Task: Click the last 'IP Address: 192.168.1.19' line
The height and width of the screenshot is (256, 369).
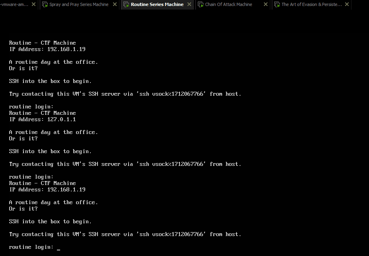Action: point(47,189)
